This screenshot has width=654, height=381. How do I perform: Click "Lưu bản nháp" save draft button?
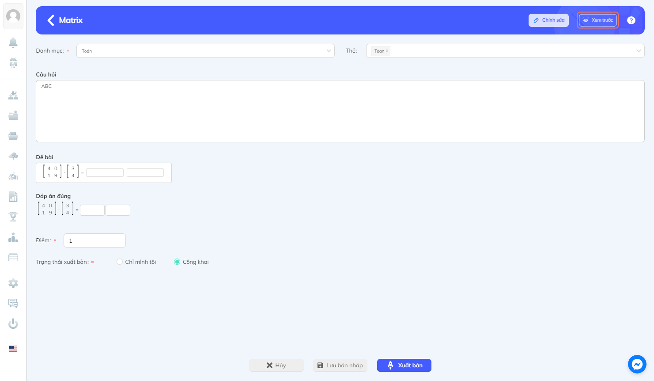[x=340, y=366]
